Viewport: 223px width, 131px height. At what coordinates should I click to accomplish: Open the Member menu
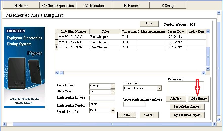[x=95, y=5]
